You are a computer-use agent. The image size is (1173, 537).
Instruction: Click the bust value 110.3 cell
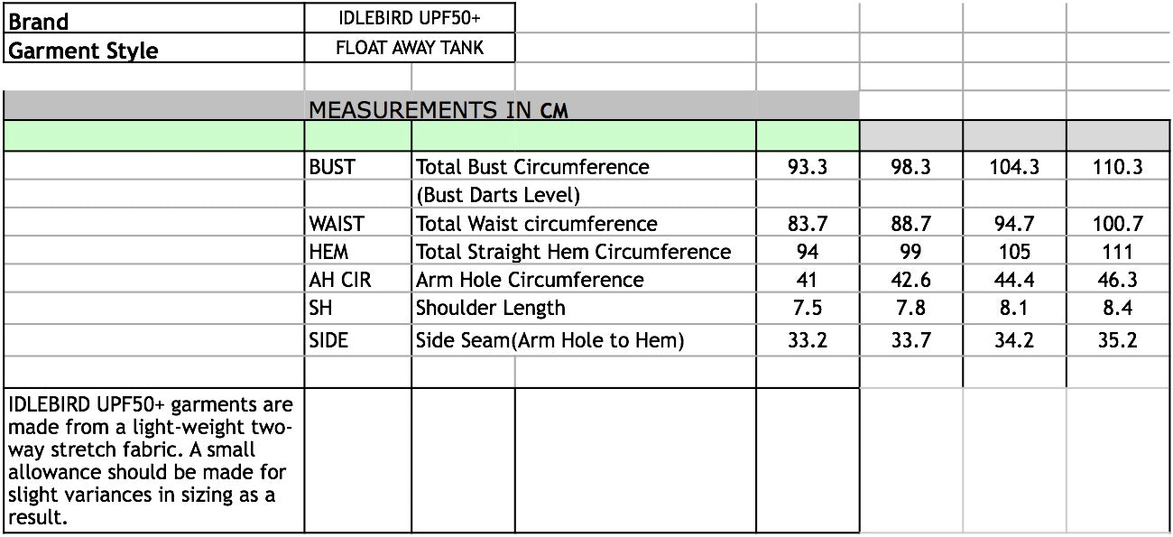click(x=1117, y=167)
